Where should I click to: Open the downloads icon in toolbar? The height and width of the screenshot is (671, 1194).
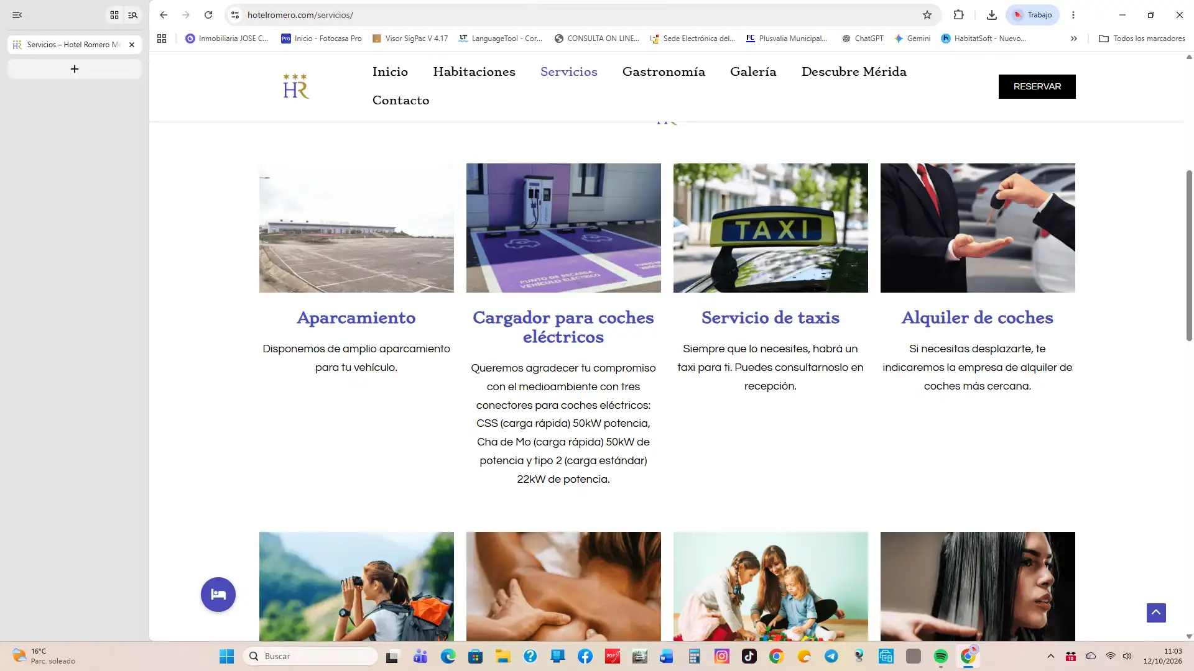click(992, 15)
